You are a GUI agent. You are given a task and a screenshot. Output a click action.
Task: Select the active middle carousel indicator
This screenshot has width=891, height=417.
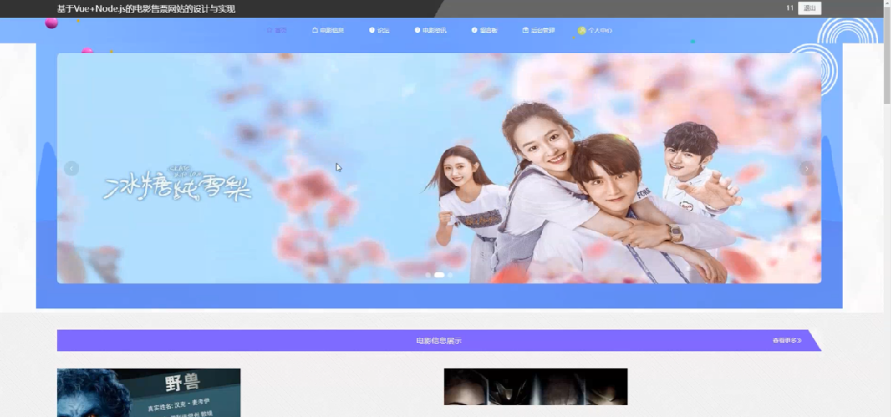pyautogui.click(x=439, y=275)
